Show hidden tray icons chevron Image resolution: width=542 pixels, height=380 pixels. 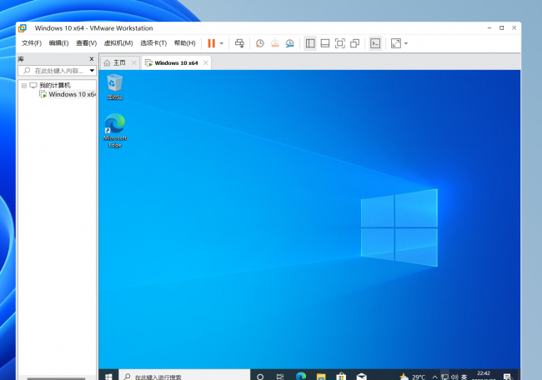tap(434, 377)
